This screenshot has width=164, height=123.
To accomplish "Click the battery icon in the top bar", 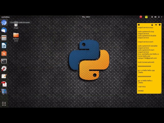I will (159, 17).
